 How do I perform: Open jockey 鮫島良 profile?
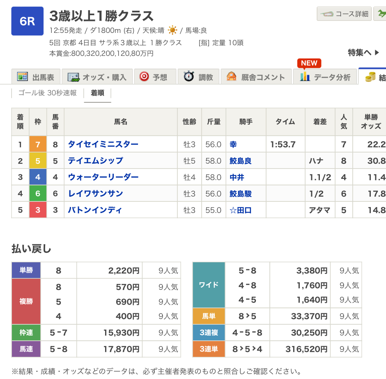(240, 161)
